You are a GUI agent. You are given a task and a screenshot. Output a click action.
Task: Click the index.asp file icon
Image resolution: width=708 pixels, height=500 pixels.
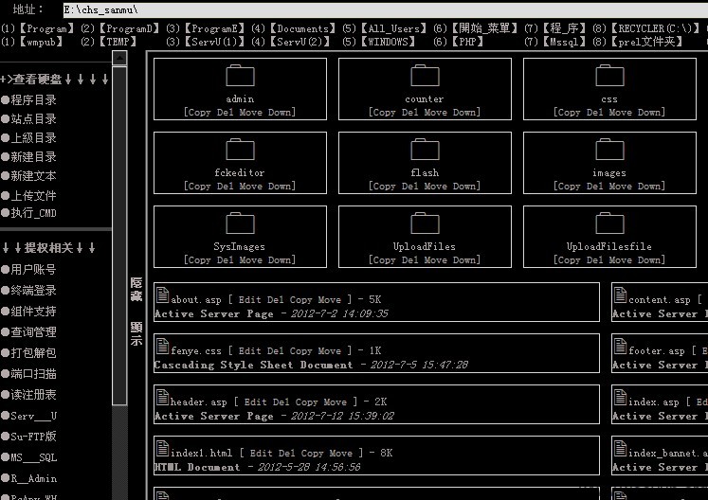[621, 397]
